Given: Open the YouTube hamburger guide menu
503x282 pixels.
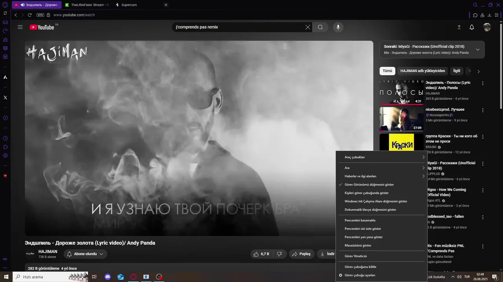Looking at the screenshot, I should [20, 27].
